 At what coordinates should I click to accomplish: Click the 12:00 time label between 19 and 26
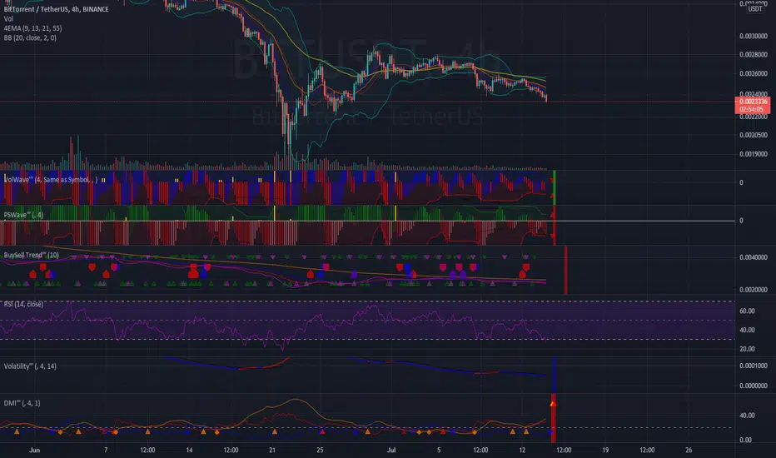647,450
